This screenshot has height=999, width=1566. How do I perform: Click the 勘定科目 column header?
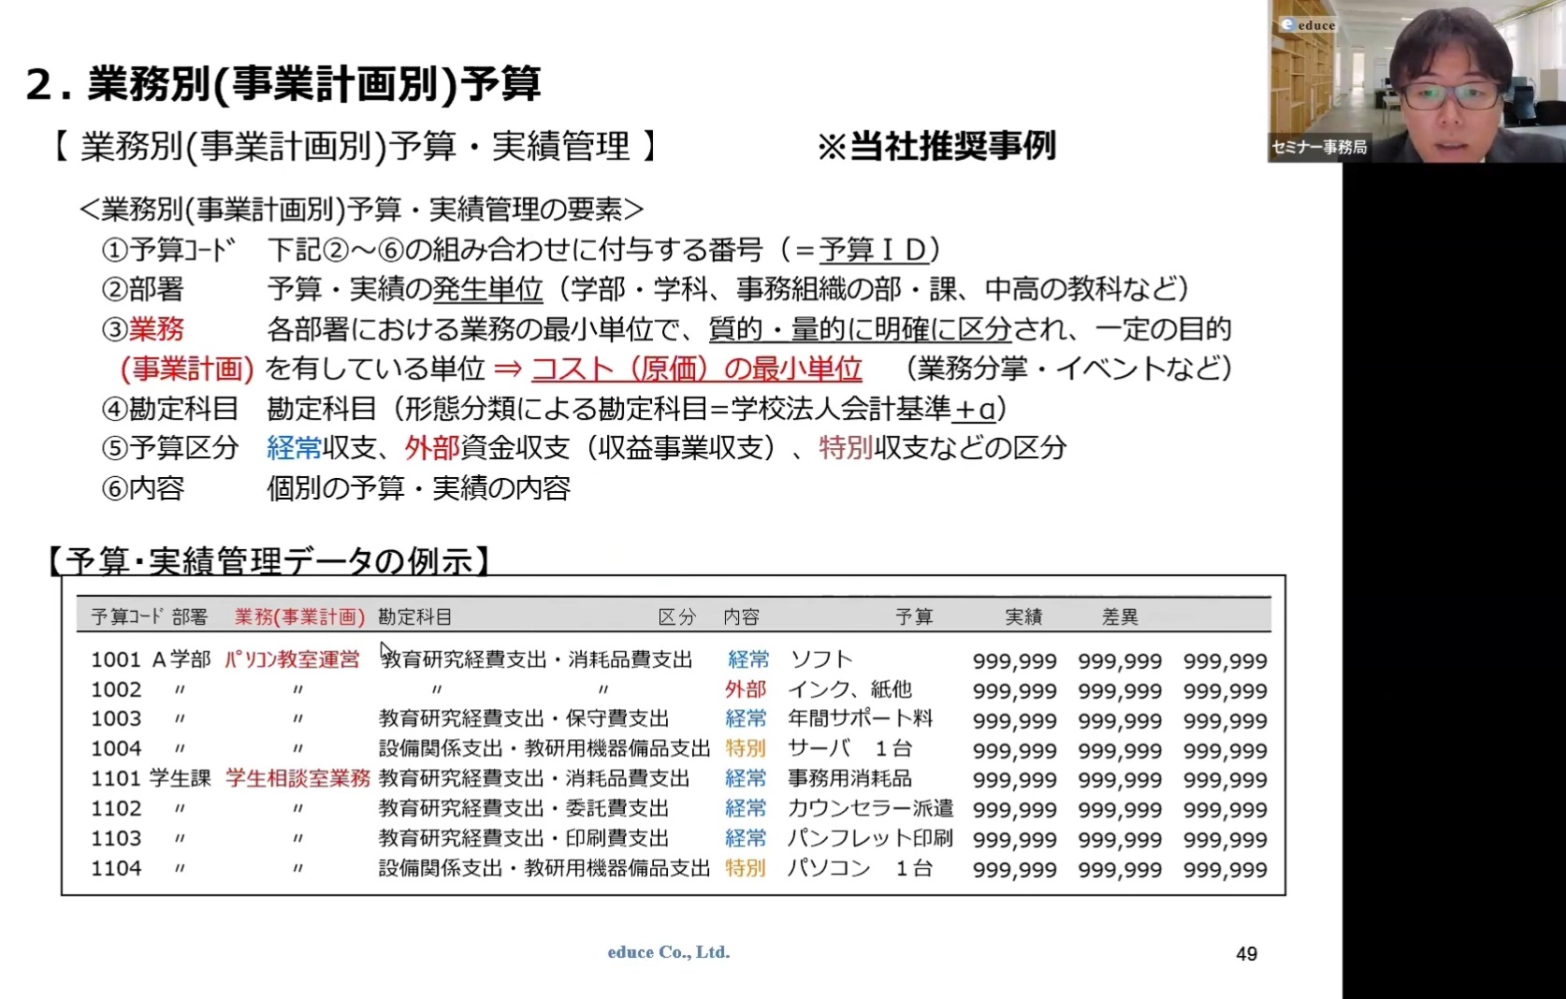click(414, 616)
